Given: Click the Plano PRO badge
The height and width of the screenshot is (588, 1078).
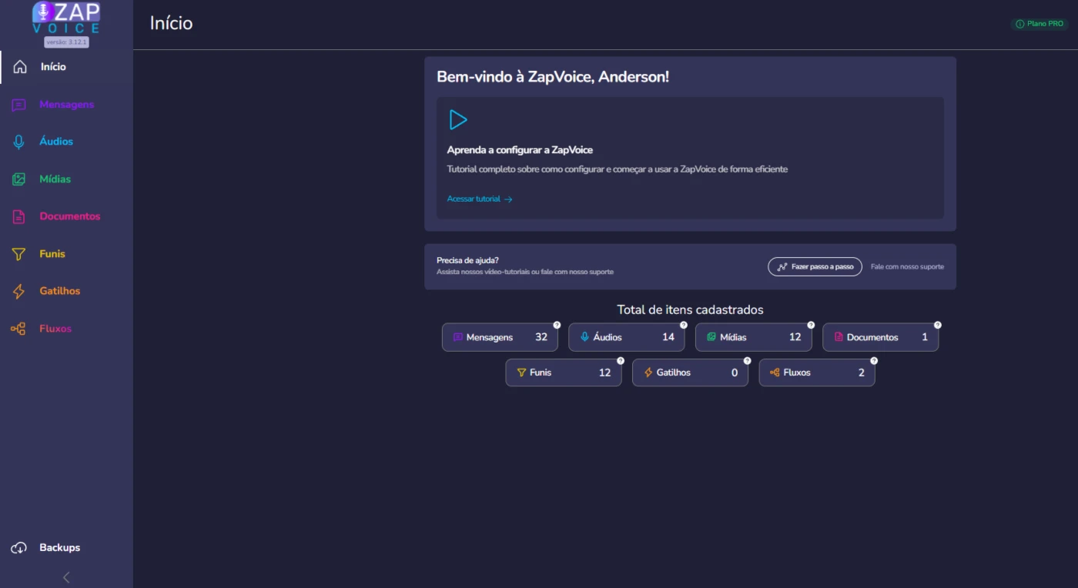Looking at the screenshot, I should pyautogui.click(x=1039, y=24).
